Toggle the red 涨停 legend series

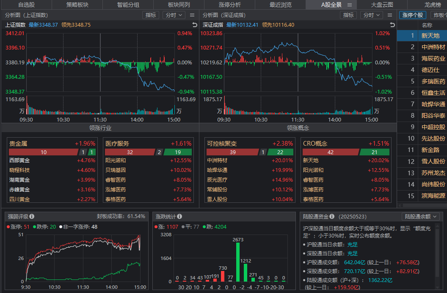tap(18, 227)
